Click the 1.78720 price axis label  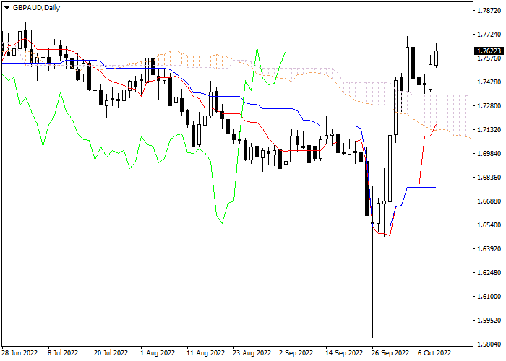[489, 12]
